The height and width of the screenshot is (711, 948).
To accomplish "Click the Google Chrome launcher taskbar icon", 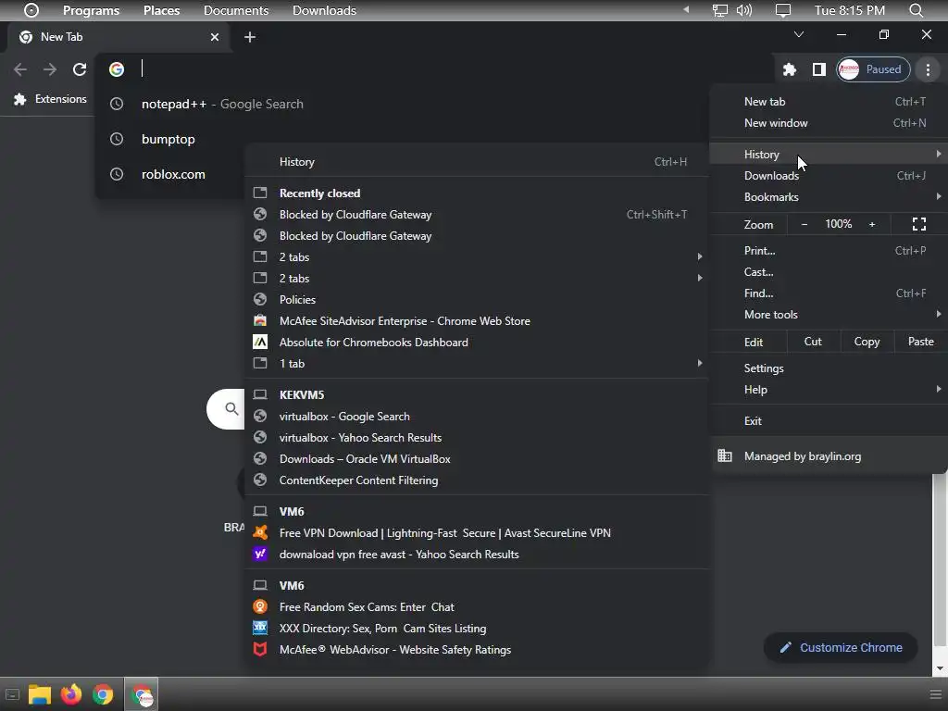I will pos(103,694).
